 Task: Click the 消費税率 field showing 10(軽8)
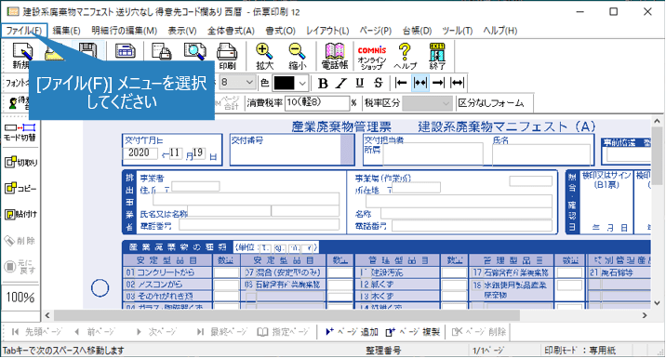pyautogui.click(x=317, y=103)
